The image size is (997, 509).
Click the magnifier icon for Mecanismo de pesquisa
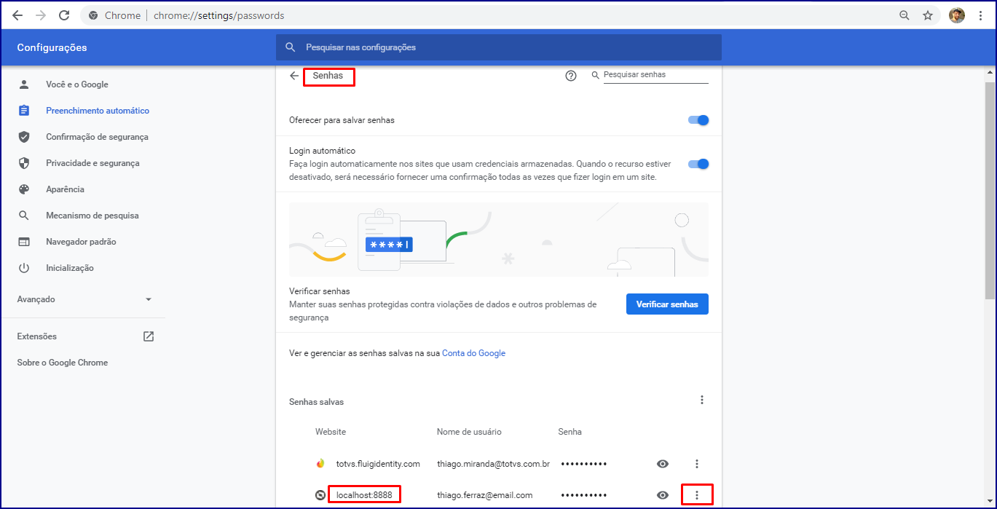click(24, 216)
